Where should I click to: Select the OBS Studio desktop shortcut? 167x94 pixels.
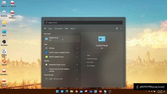[4, 43]
